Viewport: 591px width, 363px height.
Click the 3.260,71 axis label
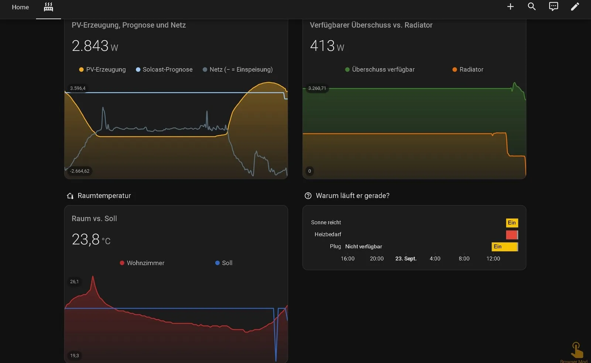[x=317, y=88]
